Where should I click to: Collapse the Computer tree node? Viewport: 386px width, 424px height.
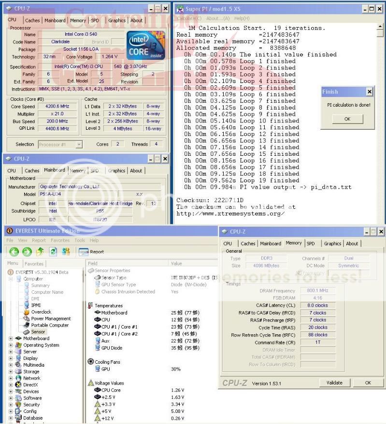[x=11, y=279]
